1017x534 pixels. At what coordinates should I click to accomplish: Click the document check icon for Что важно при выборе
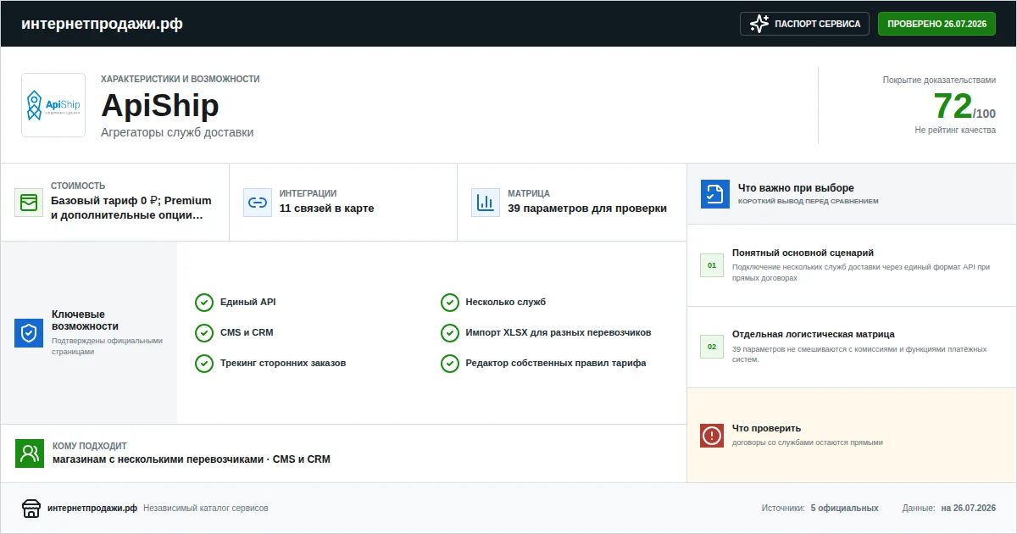tap(715, 194)
